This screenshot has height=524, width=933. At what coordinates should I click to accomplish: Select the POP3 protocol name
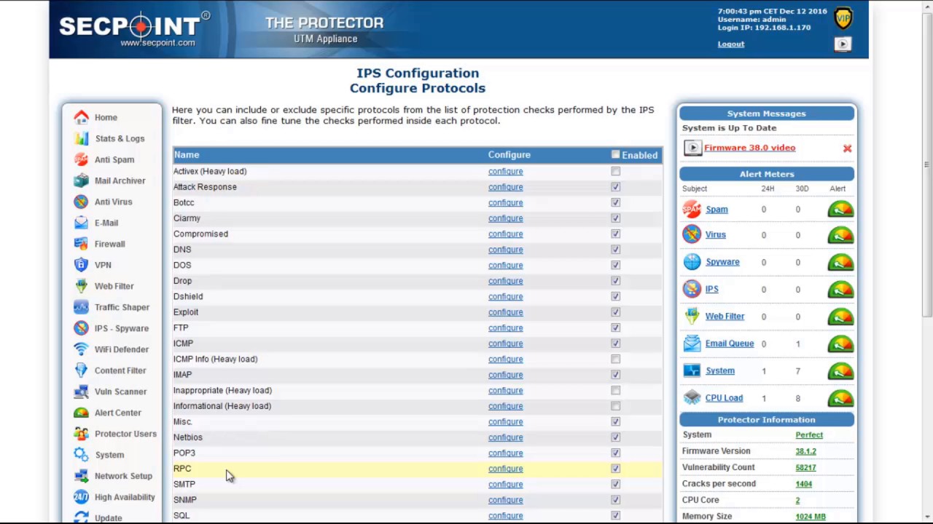click(184, 453)
